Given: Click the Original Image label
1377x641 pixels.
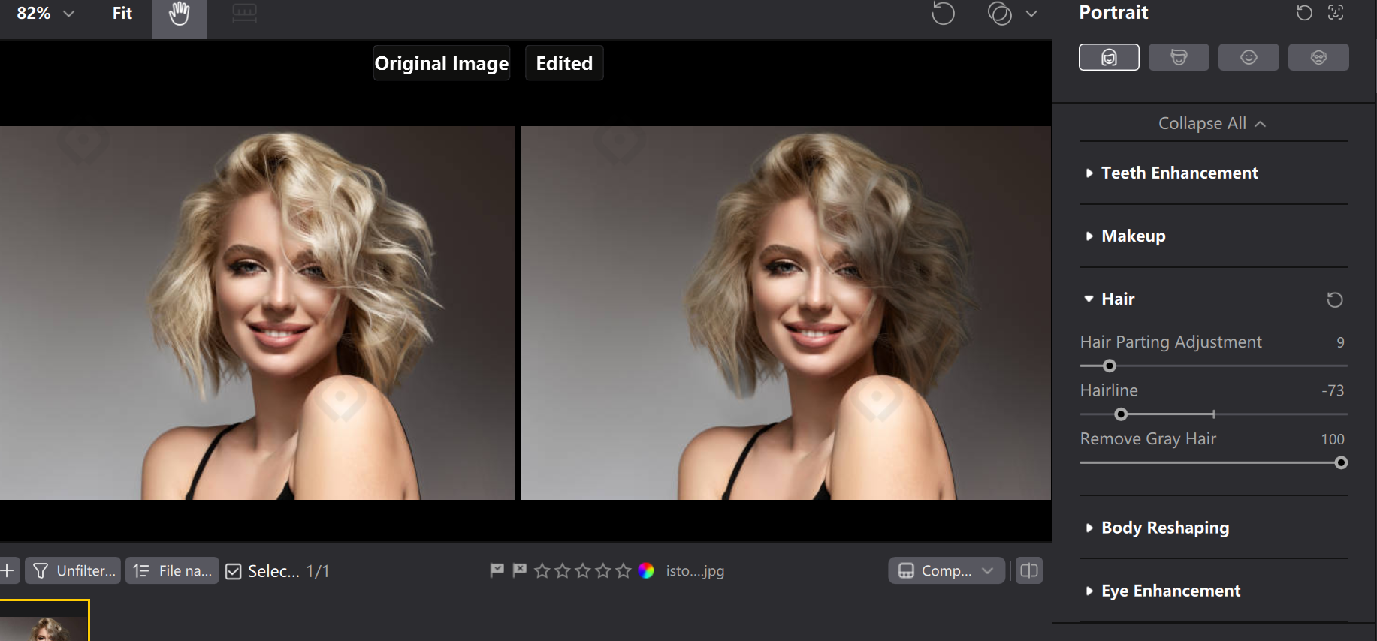Looking at the screenshot, I should click(x=442, y=63).
